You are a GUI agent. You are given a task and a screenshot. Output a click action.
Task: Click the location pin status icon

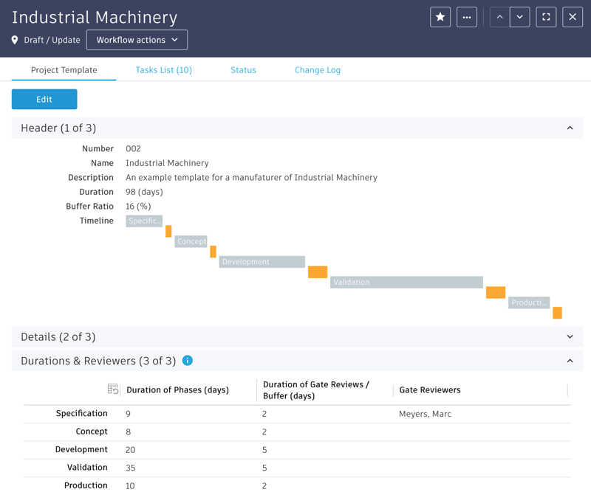point(15,40)
